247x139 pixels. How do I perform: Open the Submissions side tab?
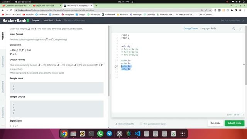click(x=3, y=61)
